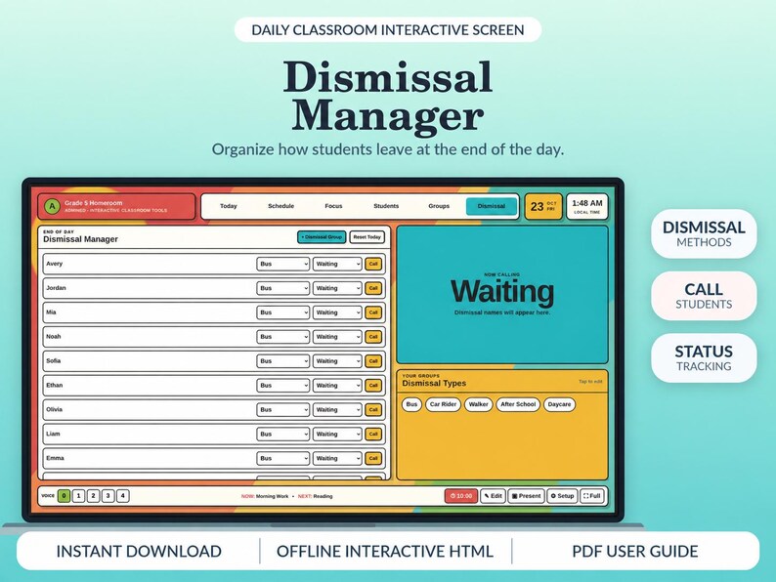Call Sofia for dismissal

373,361
